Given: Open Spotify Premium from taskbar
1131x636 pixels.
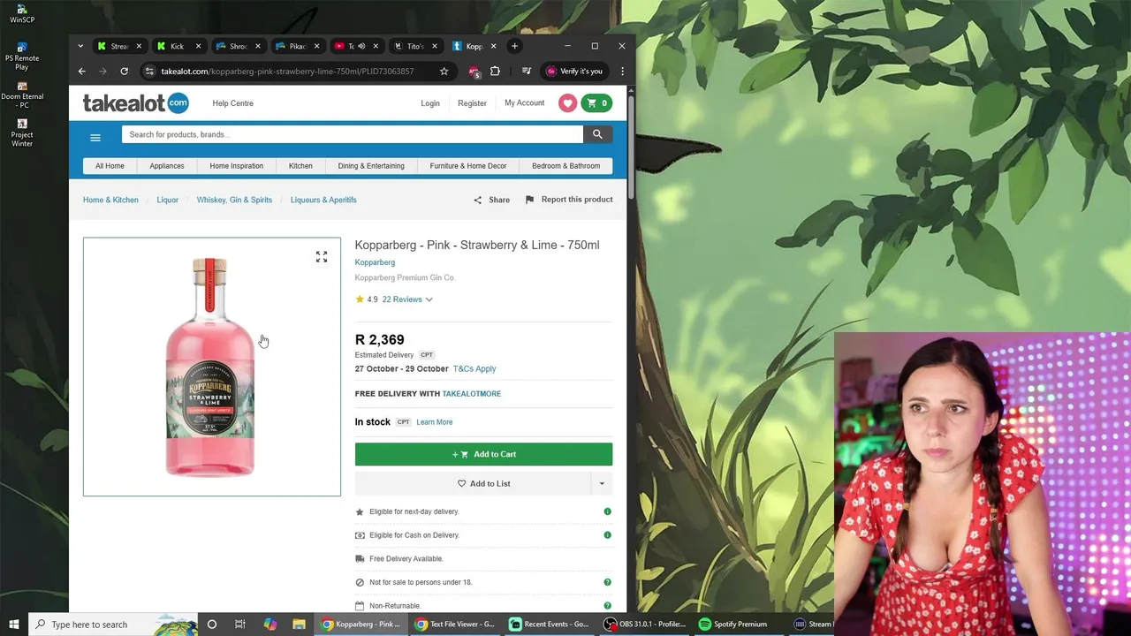Looking at the screenshot, I should pyautogui.click(x=732, y=625).
